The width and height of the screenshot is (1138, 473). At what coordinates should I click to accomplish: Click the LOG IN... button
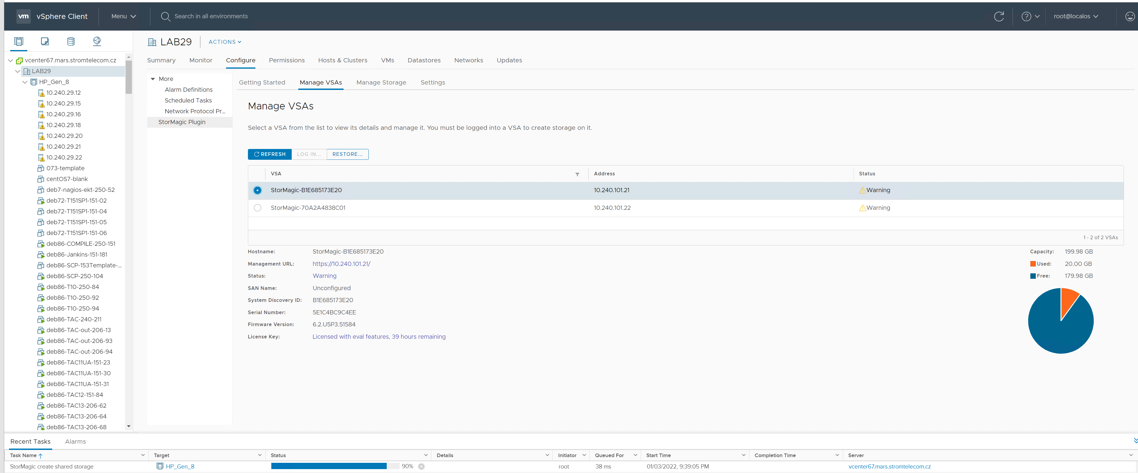tap(309, 154)
